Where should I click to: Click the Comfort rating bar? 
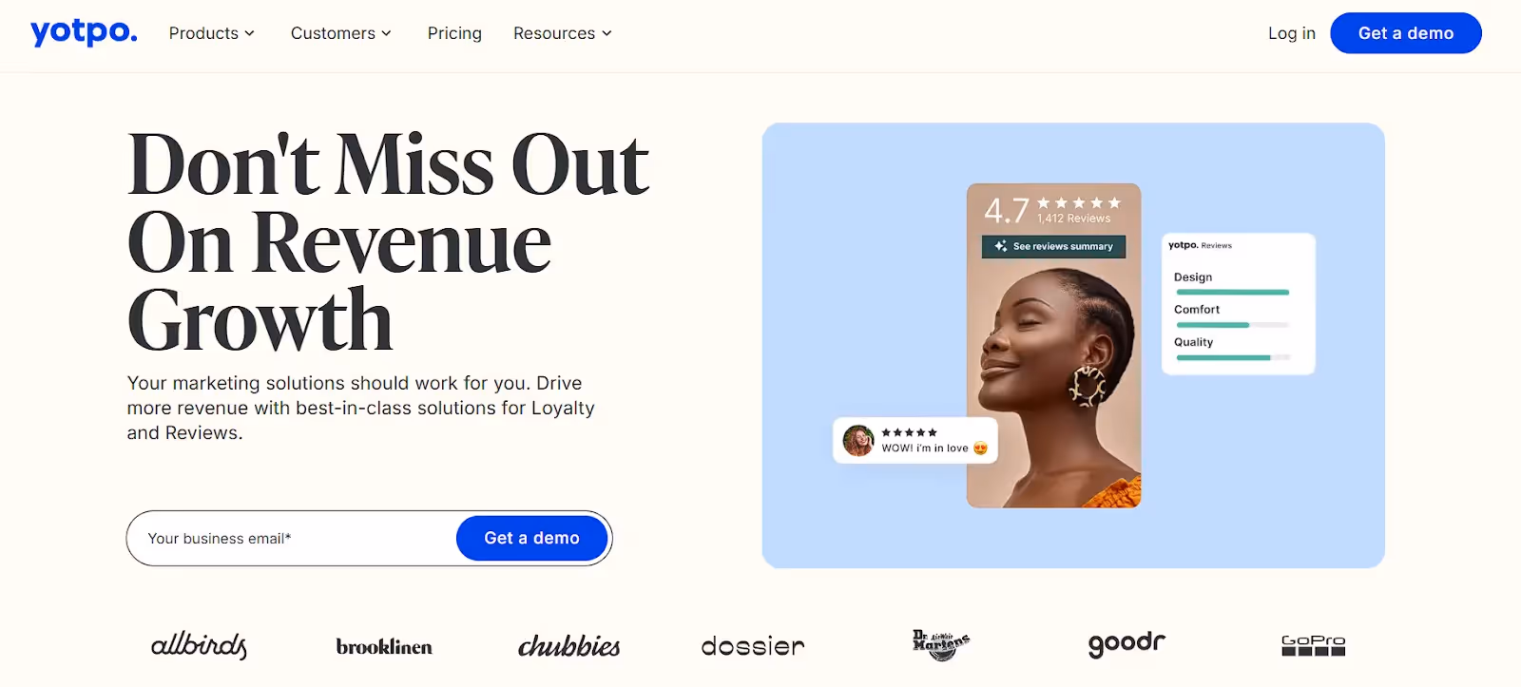(x=1233, y=325)
